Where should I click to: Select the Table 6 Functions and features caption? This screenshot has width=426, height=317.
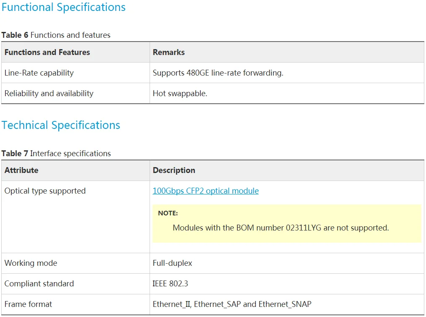pos(56,35)
